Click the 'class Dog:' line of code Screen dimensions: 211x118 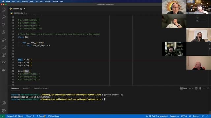[x=23, y=37]
